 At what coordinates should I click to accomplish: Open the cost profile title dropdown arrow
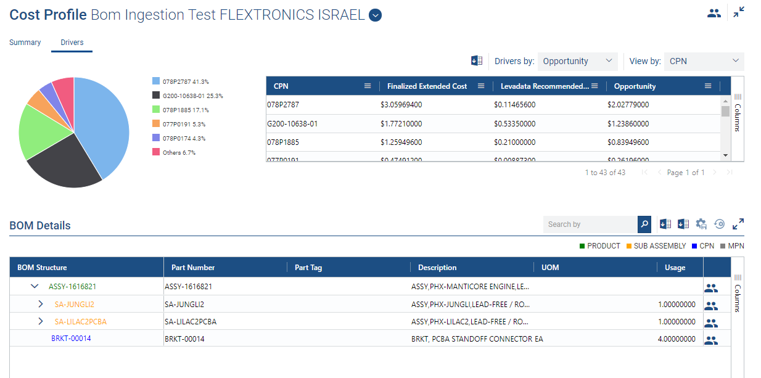[375, 16]
